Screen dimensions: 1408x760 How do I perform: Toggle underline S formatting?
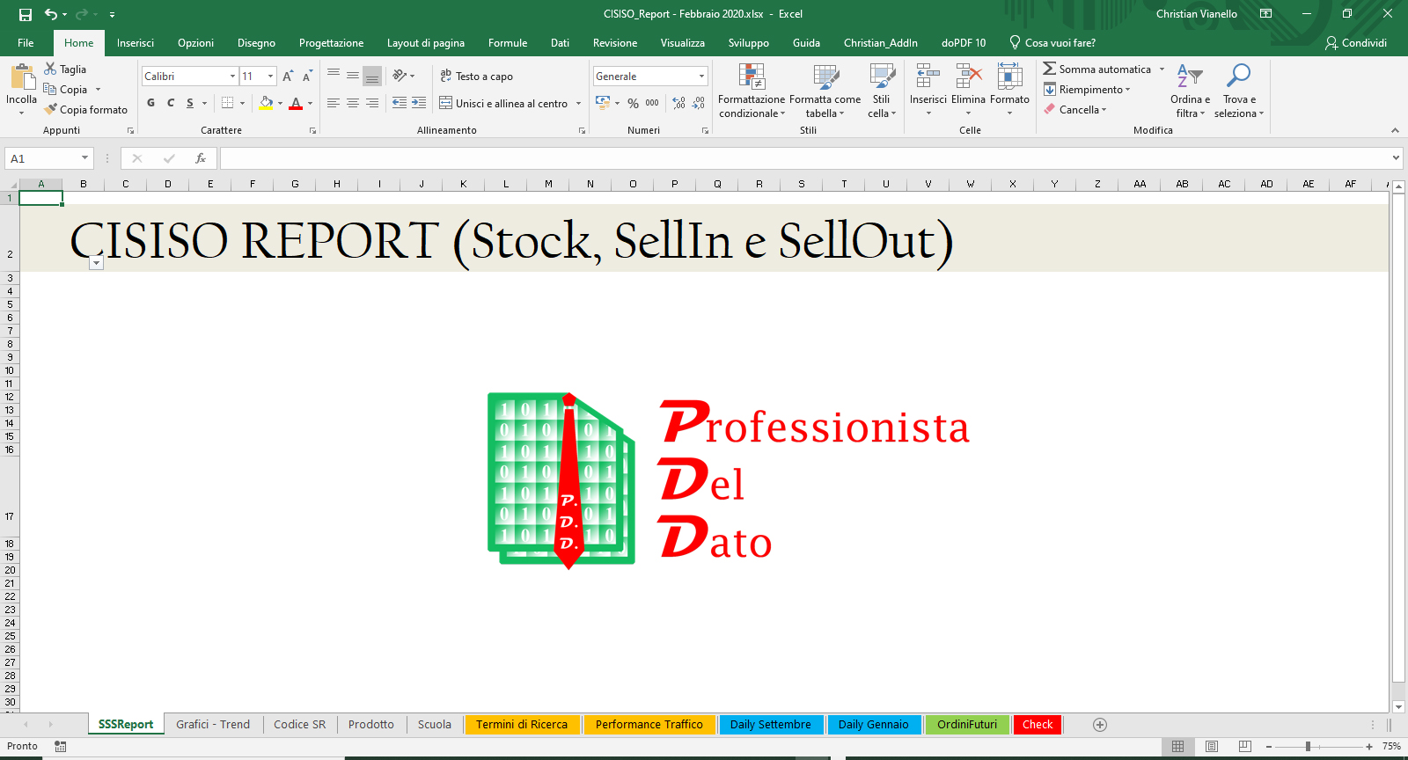[x=190, y=103]
